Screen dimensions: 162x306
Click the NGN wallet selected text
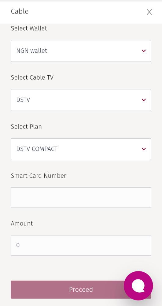point(32,51)
